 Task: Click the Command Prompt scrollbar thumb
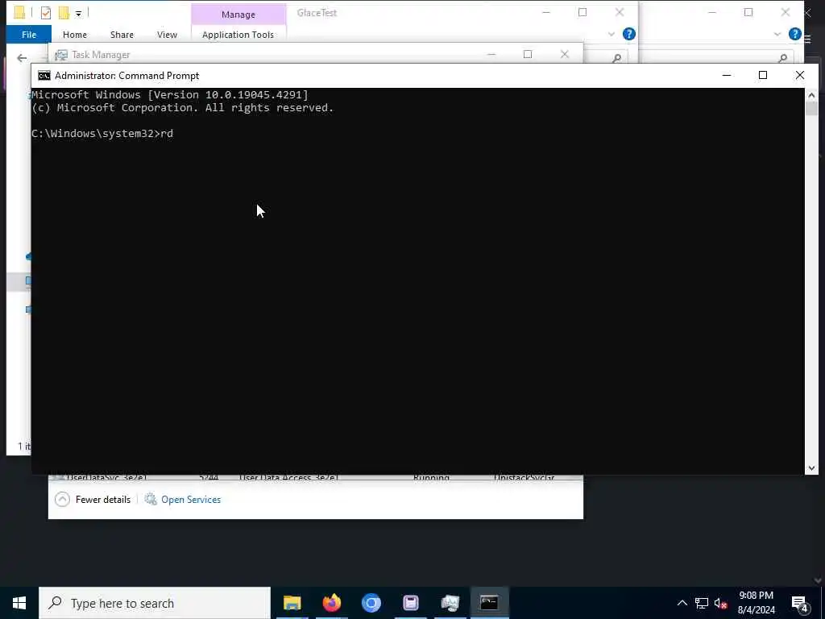[811, 109]
